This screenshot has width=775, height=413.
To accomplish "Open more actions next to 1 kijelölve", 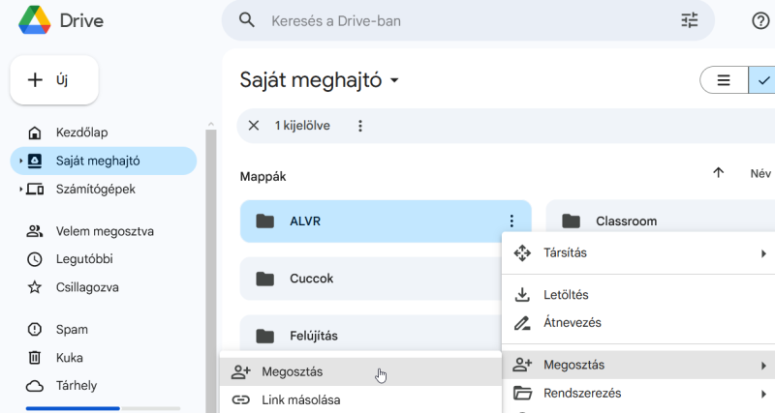I will coord(360,126).
